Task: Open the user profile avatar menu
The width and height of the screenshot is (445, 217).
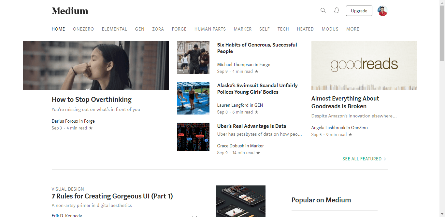Action: 382,11
